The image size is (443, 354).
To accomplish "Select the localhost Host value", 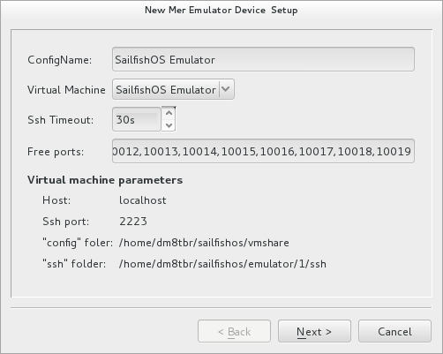I will pyautogui.click(x=143, y=200).
